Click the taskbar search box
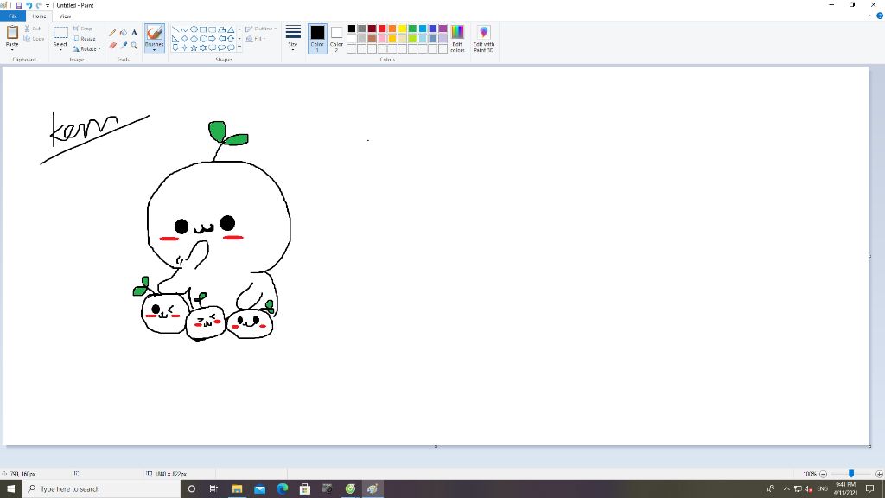This screenshot has width=885, height=498. pyautogui.click(x=101, y=489)
